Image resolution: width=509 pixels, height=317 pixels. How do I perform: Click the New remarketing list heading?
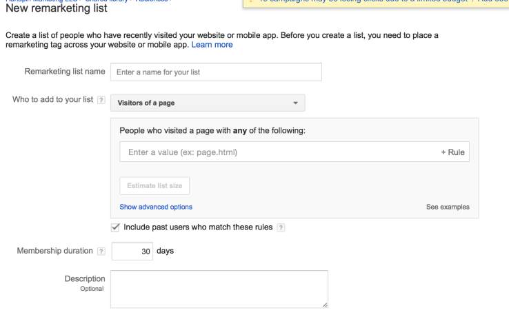tap(57, 8)
